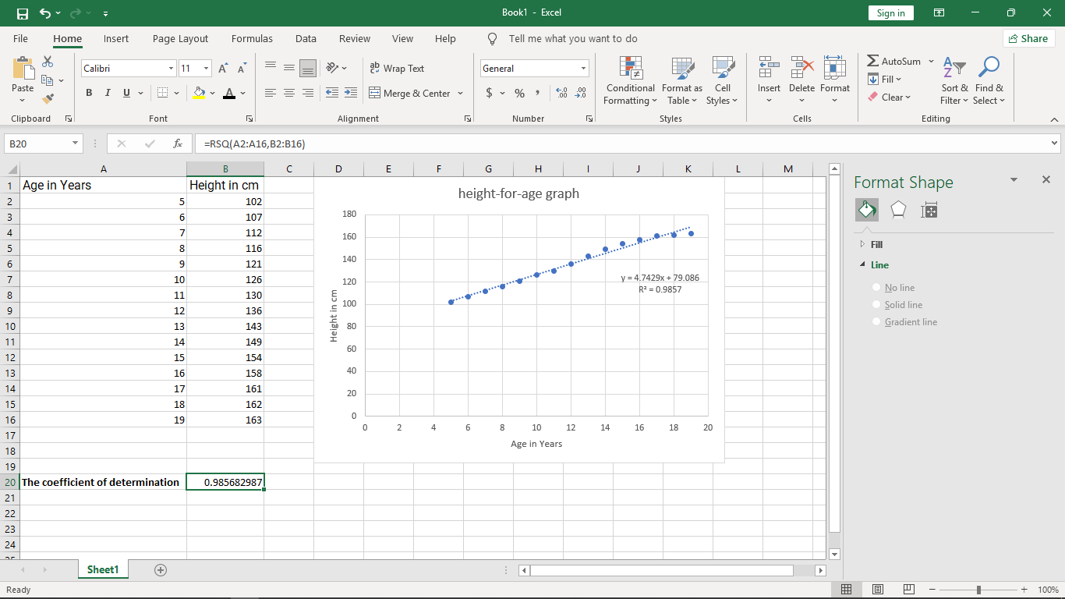The width and height of the screenshot is (1065, 599).
Task: Click the Insert Function fx icon
Action: tap(178, 144)
